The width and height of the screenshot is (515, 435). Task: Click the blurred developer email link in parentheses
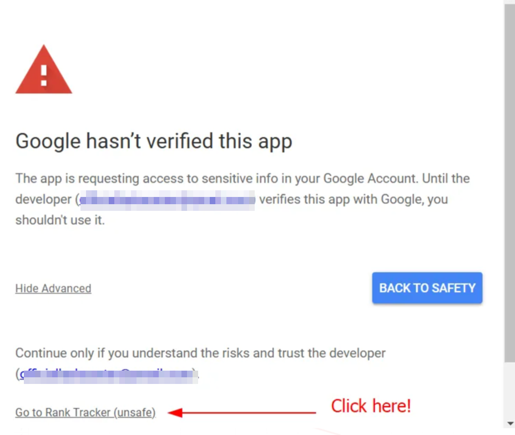coord(108,373)
